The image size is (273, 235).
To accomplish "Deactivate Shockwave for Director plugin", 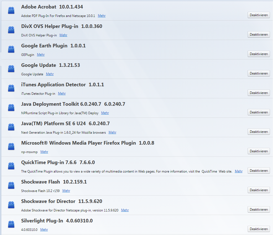I will point(259,210).
